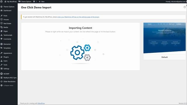Open Theme Options in top admin bar

[25, 1]
